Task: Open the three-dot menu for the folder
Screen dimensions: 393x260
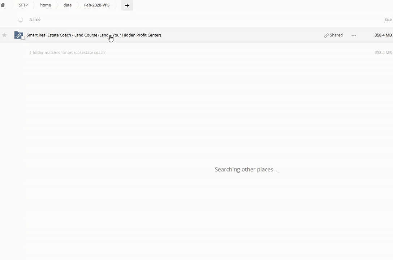Action: 354,35
